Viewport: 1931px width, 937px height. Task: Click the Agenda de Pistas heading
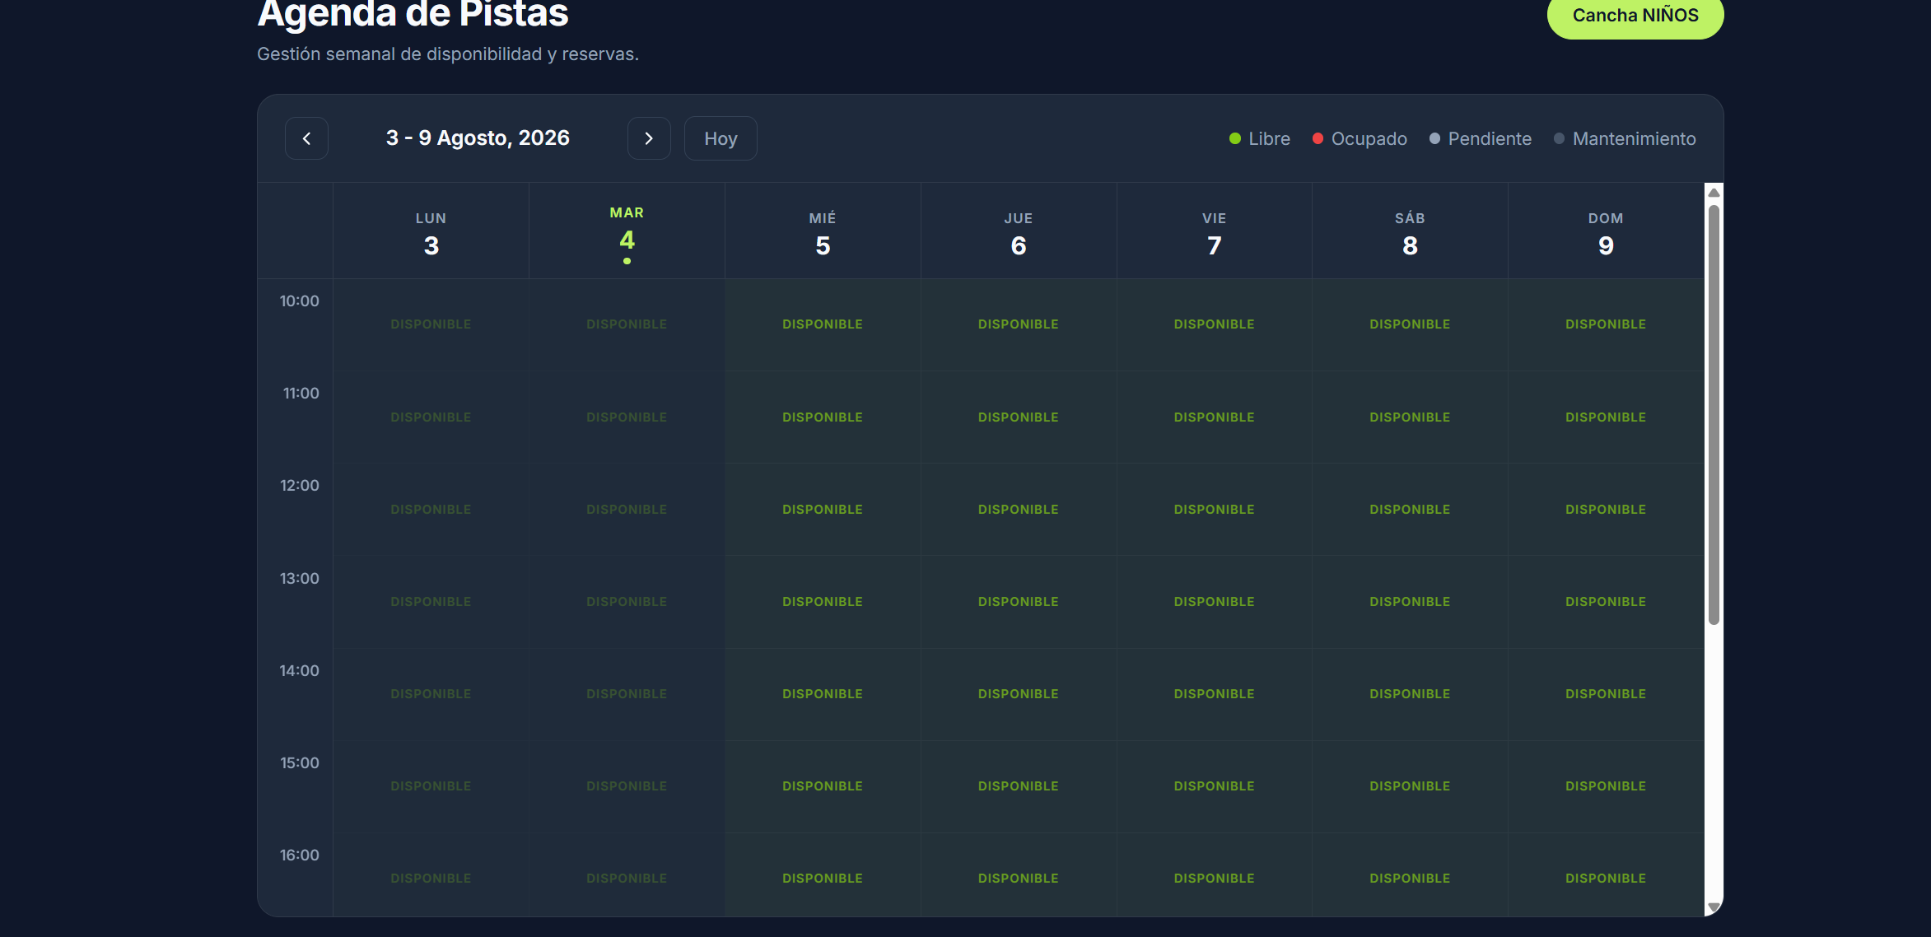point(413,14)
